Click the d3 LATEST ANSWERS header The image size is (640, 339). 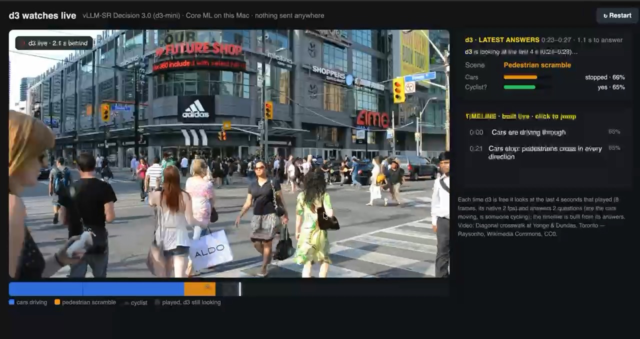(x=502, y=40)
